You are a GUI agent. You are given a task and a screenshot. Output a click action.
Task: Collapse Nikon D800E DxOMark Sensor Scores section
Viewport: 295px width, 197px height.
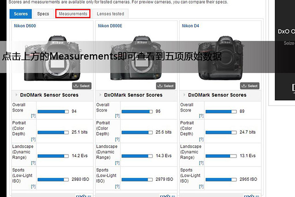tap(100, 95)
